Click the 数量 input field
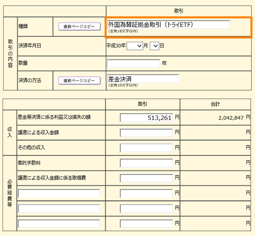This screenshot has width=255, height=236. (133, 63)
